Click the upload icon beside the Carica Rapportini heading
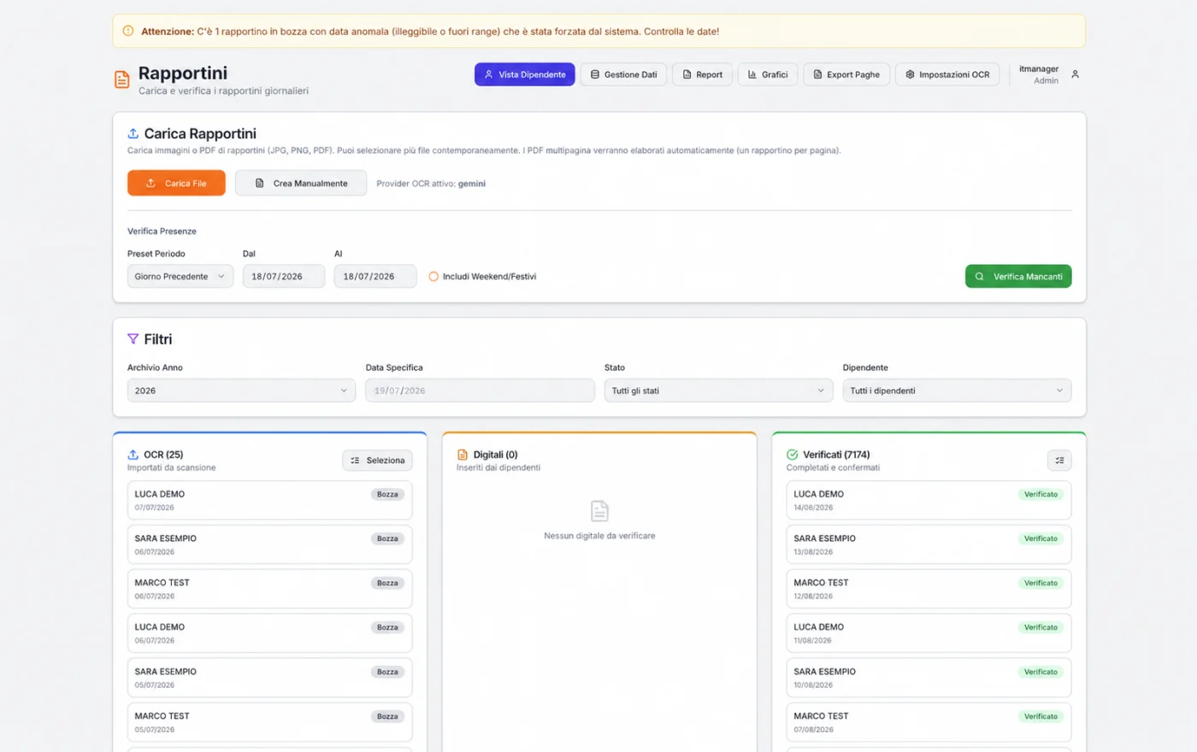The image size is (1197, 752). click(133, 133)
